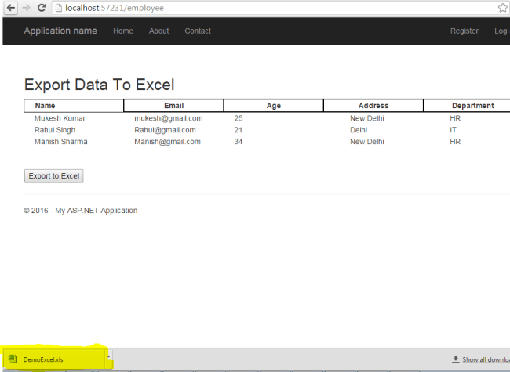Click the download arrow icon beside Show all
Image resolution: width=510 pixels, height=372 pixels.
tap(455, 359)
